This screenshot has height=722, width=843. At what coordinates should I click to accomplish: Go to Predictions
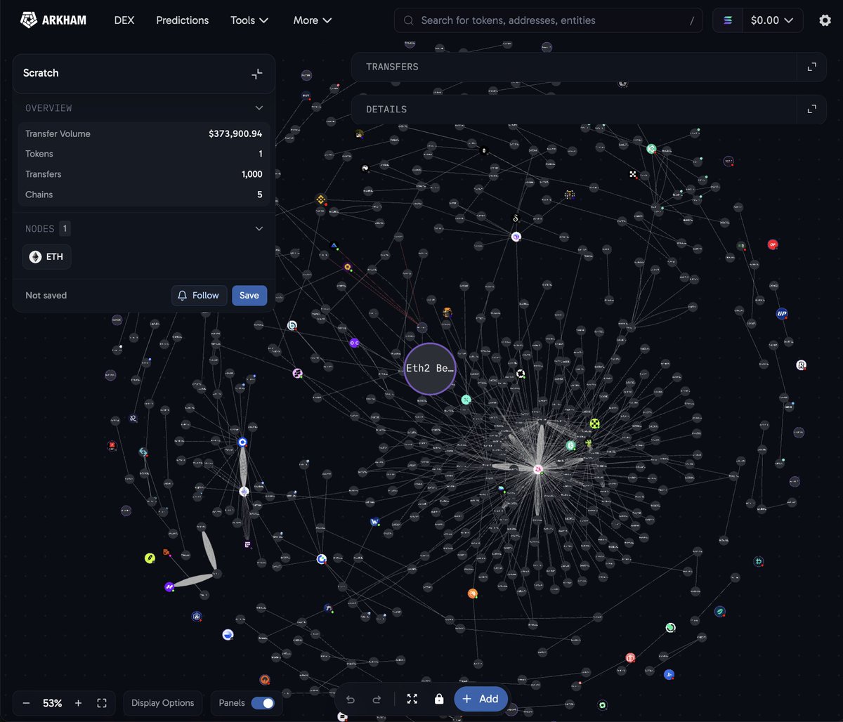[182, 20]
